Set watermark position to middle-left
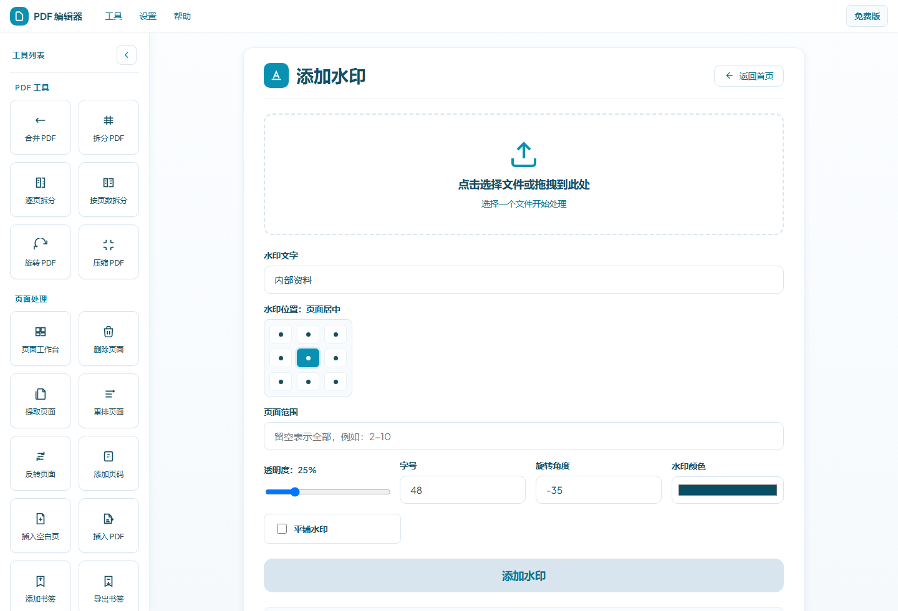The width and height of the screenshot is (898, 611). pyautogui.click(x=281, y=358)
